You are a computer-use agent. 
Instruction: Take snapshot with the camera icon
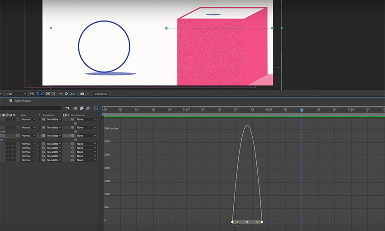(x=82, y=94)
